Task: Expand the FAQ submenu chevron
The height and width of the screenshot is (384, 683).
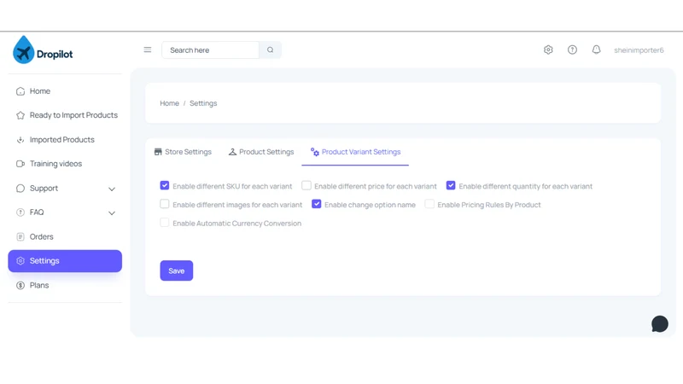Action: tap(112, 212)
